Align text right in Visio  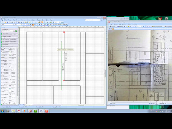[x=35, y=24]
